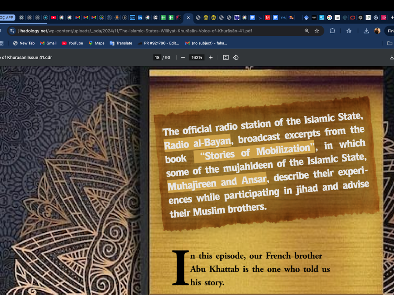Viewport: 394px width, 295px height.
Task: Open the New Tab bookmark
Action: (x=24, y=43)
